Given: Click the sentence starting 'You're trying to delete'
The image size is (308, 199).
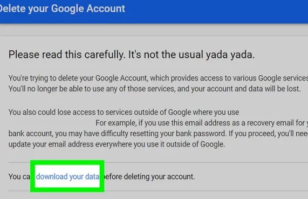Looking at the screenshot, I should pyautogui.click(x=158, y=78).
